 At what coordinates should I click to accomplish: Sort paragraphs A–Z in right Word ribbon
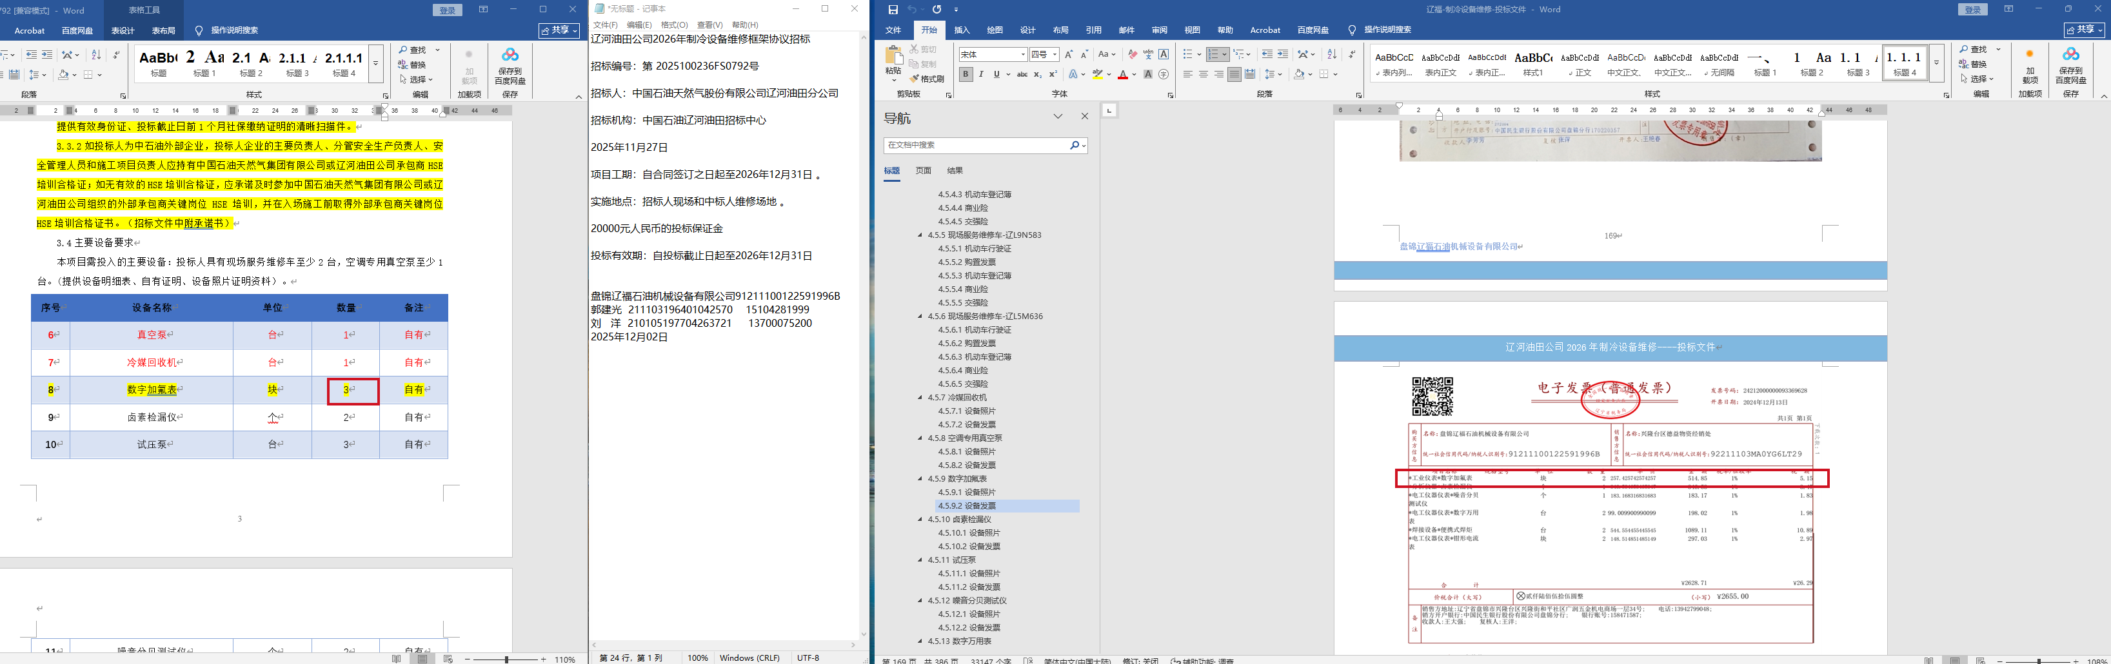click(1332, 54)
